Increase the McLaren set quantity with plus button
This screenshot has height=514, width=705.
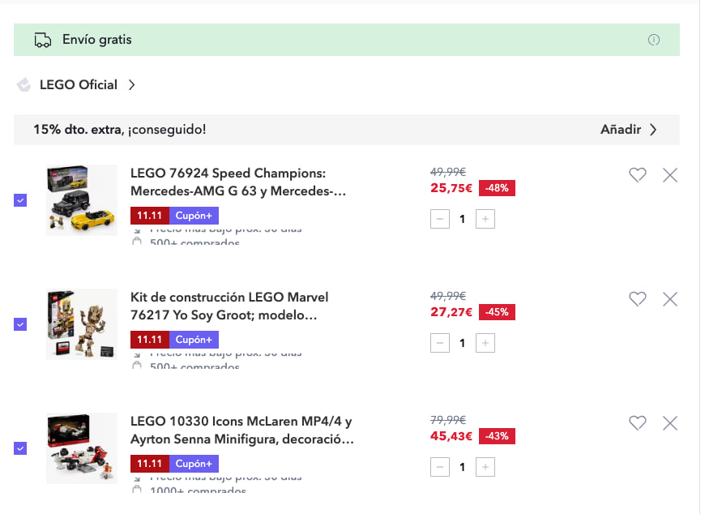click(485, 467)
